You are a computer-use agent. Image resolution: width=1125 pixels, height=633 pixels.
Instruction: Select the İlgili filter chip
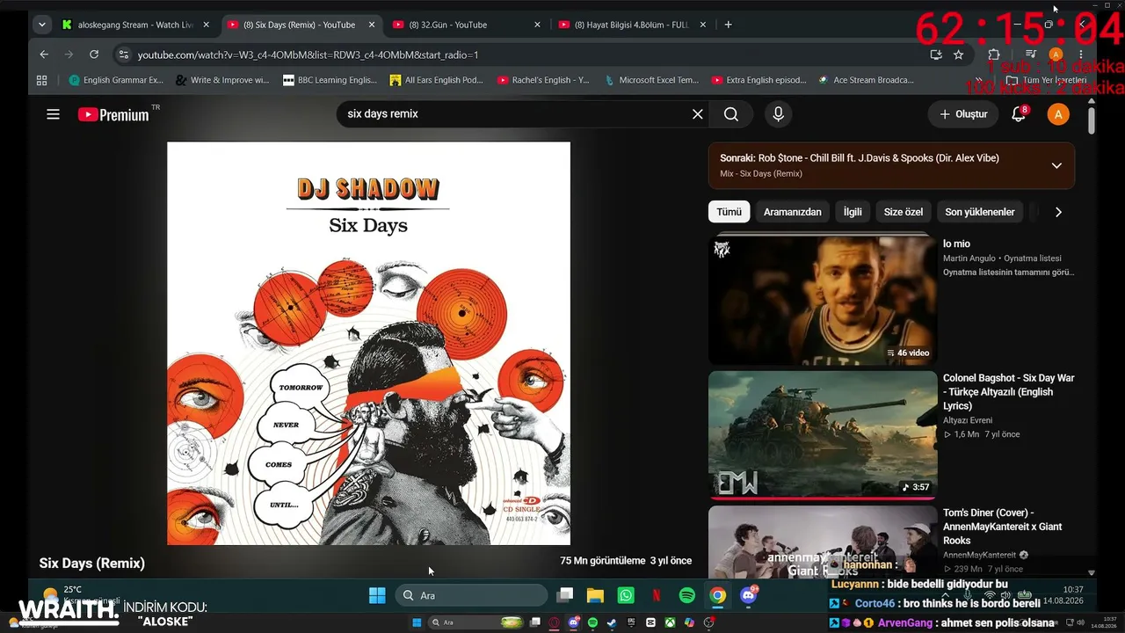[x=853, y=212]
